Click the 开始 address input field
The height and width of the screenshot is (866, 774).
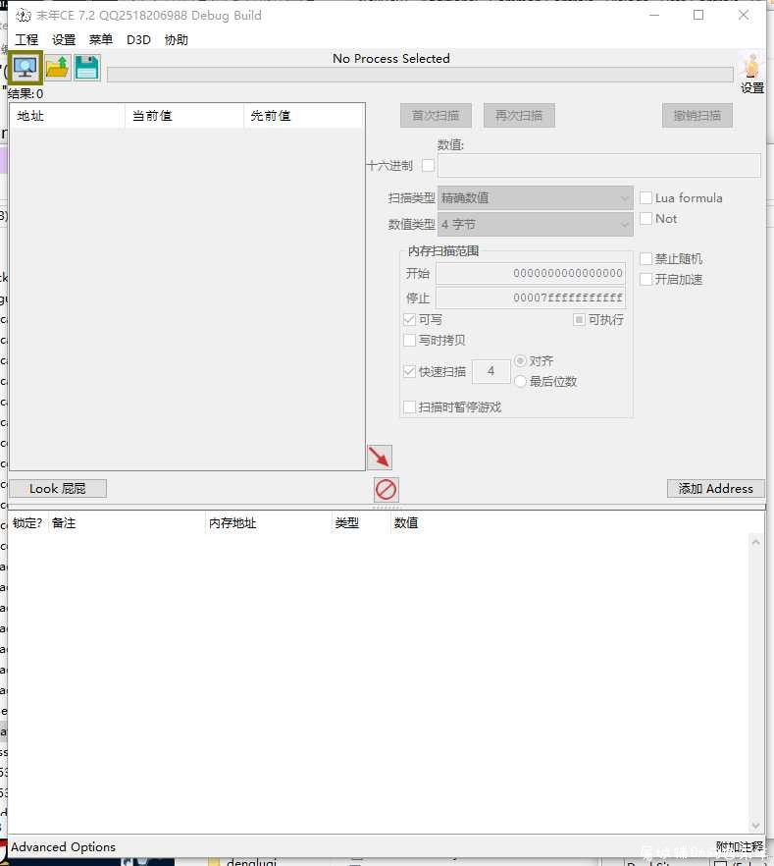[x=531, y=273]
